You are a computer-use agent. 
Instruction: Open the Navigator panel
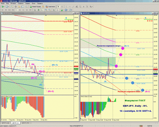[x=19, y=7]
